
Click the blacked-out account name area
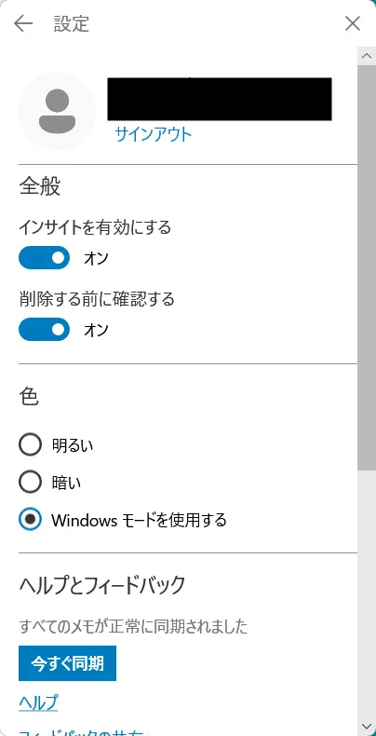coord(220,99)
